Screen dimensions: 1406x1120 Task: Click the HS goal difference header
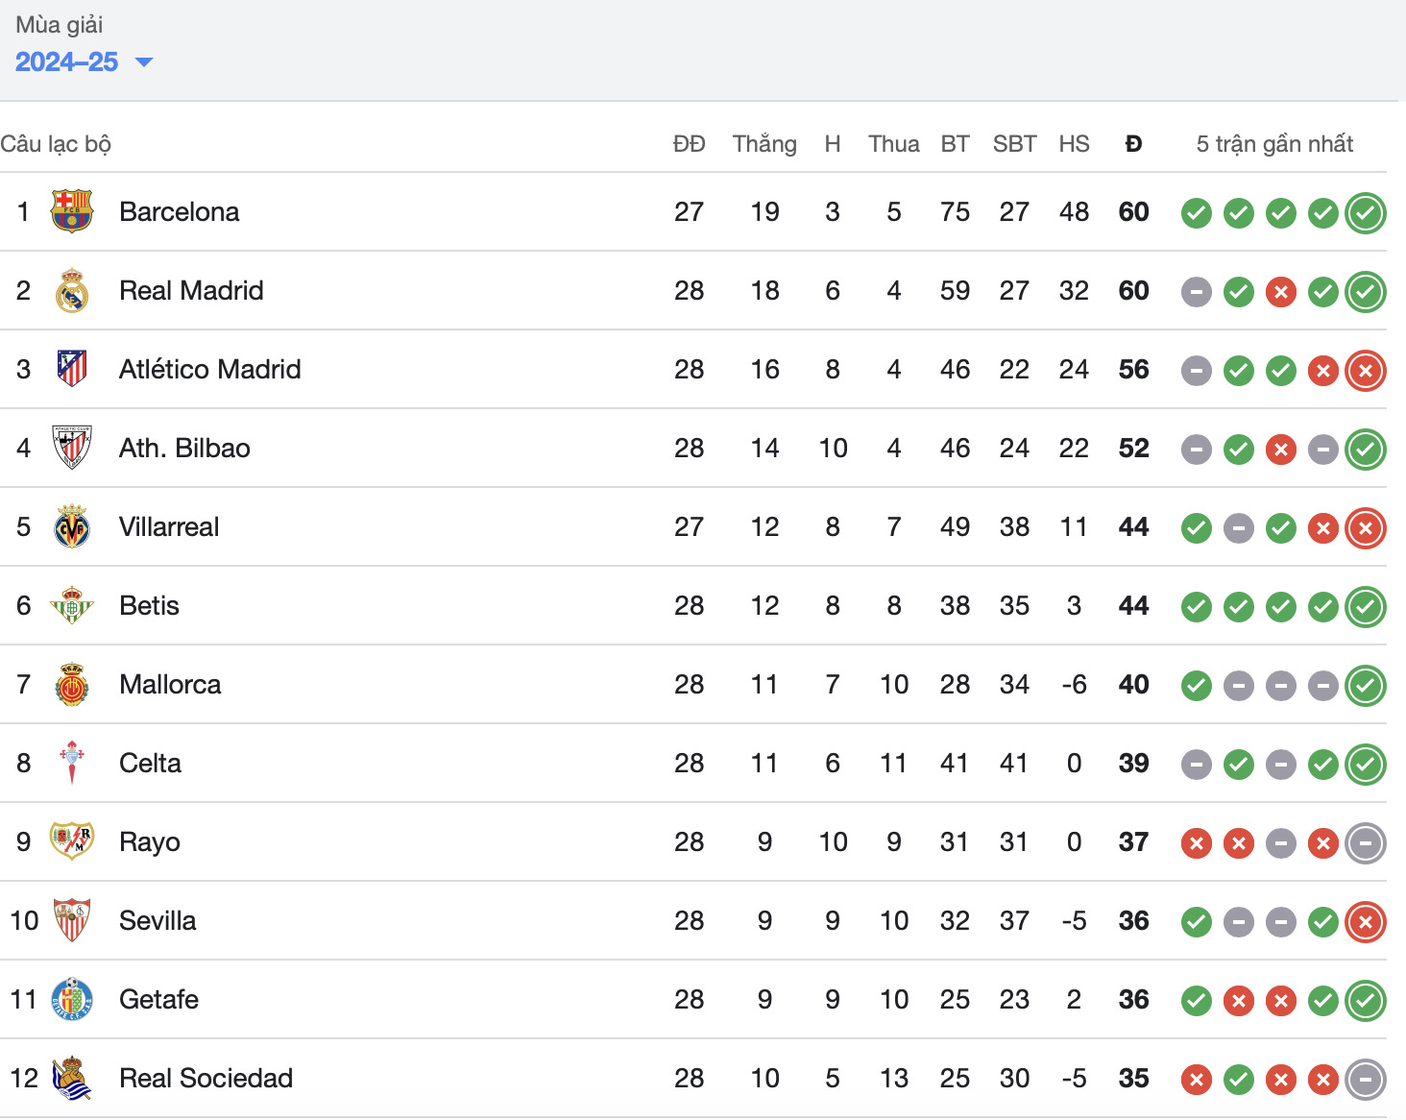(1074, 144)
